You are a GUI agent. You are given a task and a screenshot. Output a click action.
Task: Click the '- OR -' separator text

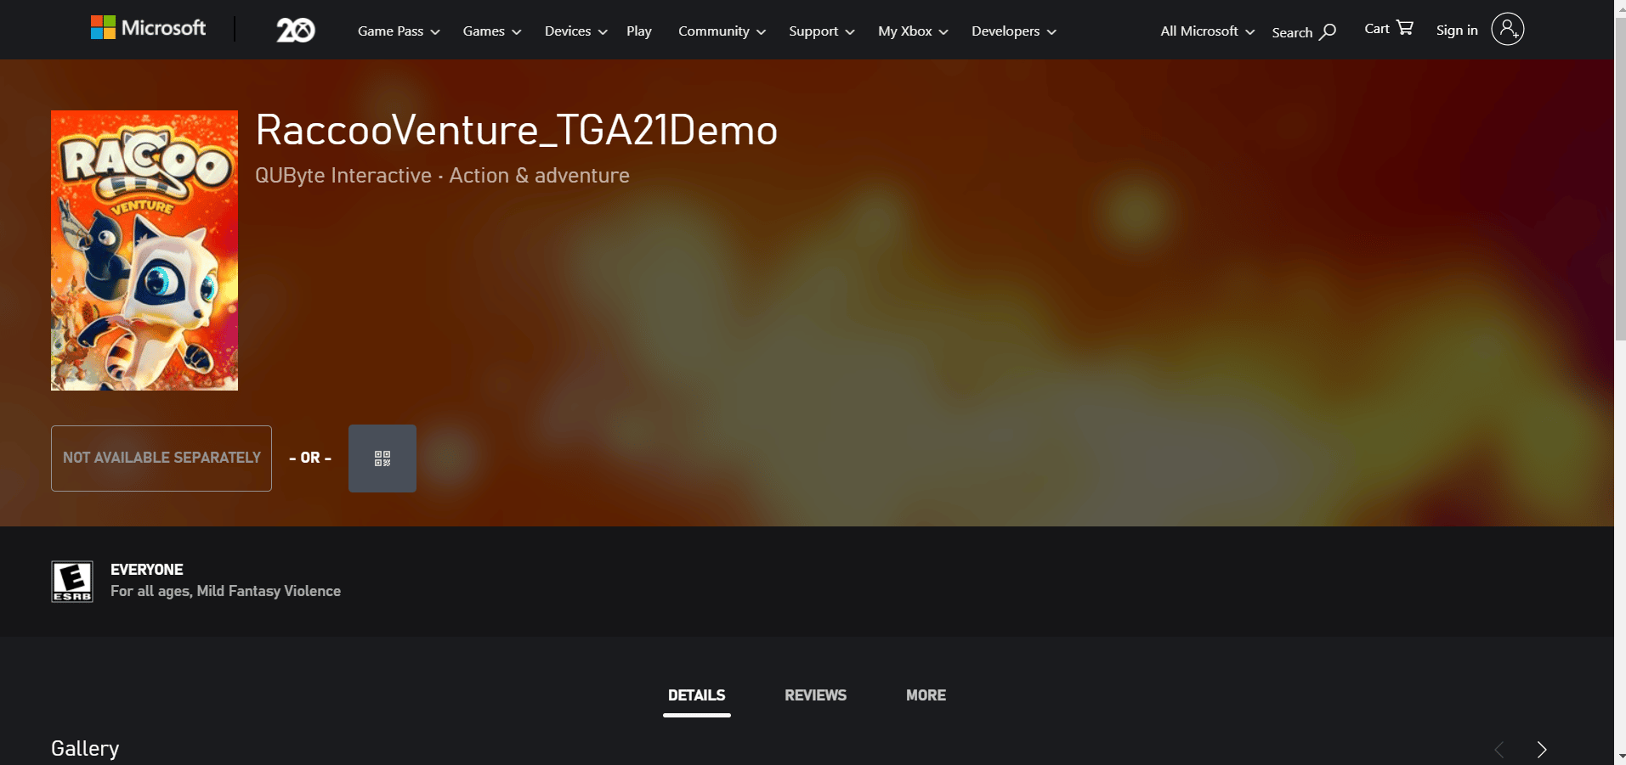(x=310, y=458)
